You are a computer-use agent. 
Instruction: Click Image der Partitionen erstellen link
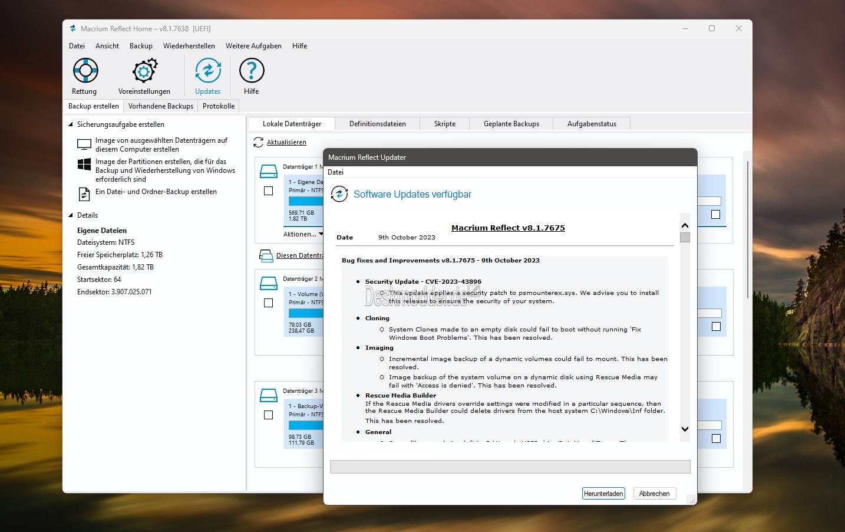tap(165, 170)
